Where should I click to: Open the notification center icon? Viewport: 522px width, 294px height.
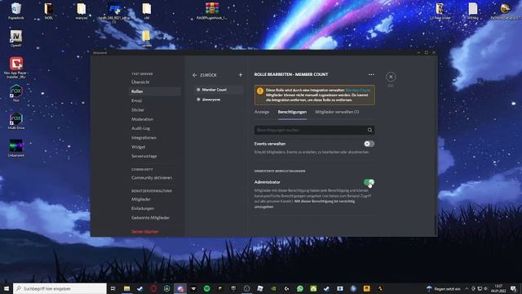[x=514, y=288]
